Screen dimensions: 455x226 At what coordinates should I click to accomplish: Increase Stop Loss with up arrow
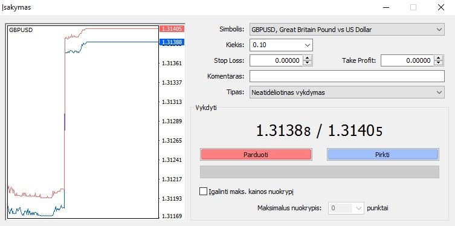point(307,58)
